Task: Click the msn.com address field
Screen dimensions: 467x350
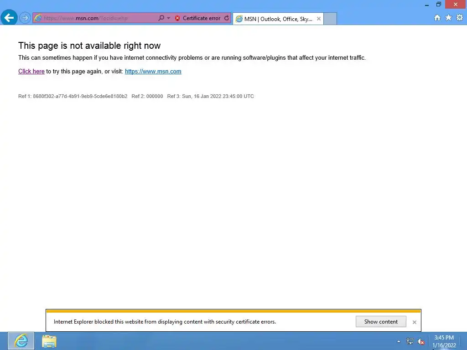Action: [x=100, y=18]
